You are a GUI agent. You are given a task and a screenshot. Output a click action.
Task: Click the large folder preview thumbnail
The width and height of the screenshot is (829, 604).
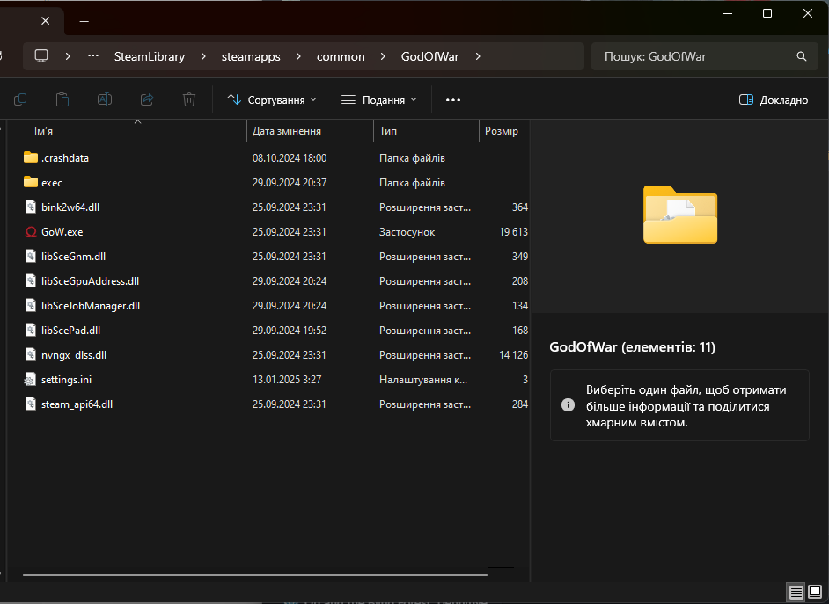tap(680, 214)
